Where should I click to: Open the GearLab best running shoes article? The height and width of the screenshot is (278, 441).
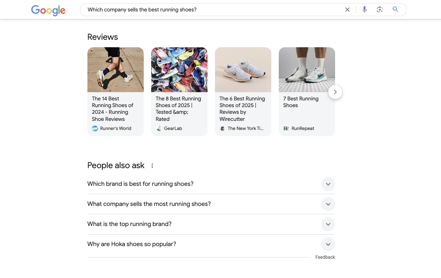178,109
